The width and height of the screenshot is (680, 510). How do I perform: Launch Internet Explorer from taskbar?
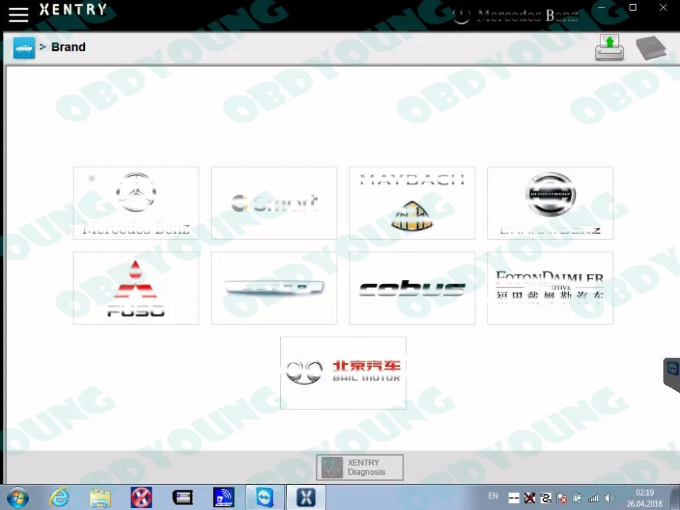coord(59,498)
